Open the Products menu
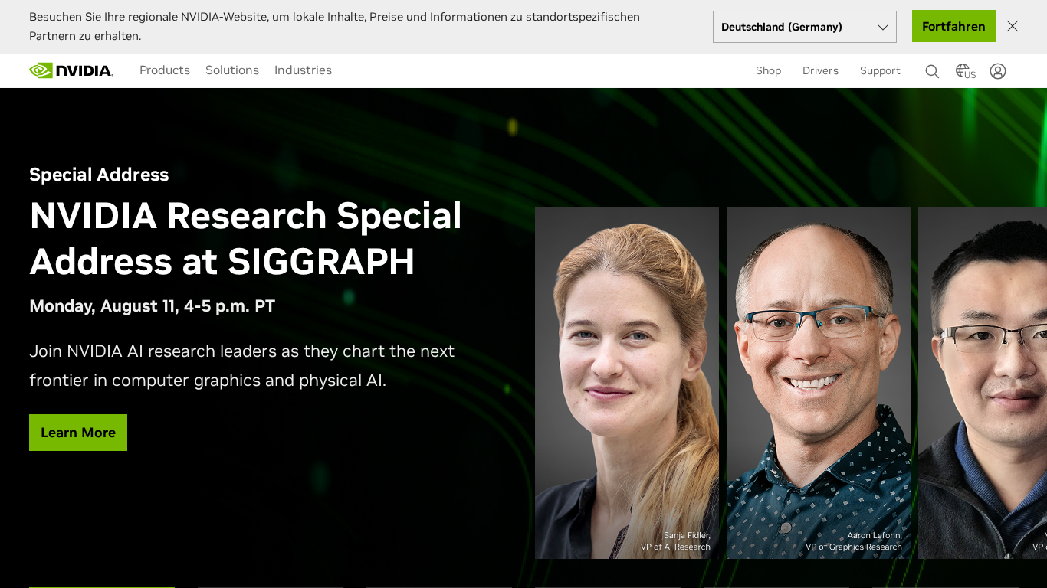 165,70
